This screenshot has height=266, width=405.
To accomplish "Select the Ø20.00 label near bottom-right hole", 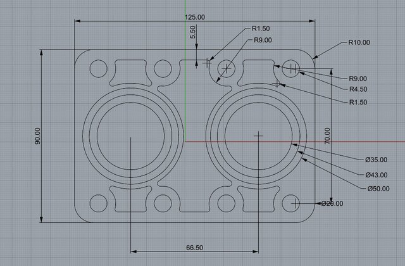I will tap(332, 204).
